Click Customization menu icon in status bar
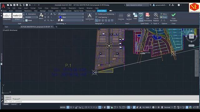The image size is (200, 112). 197,107
